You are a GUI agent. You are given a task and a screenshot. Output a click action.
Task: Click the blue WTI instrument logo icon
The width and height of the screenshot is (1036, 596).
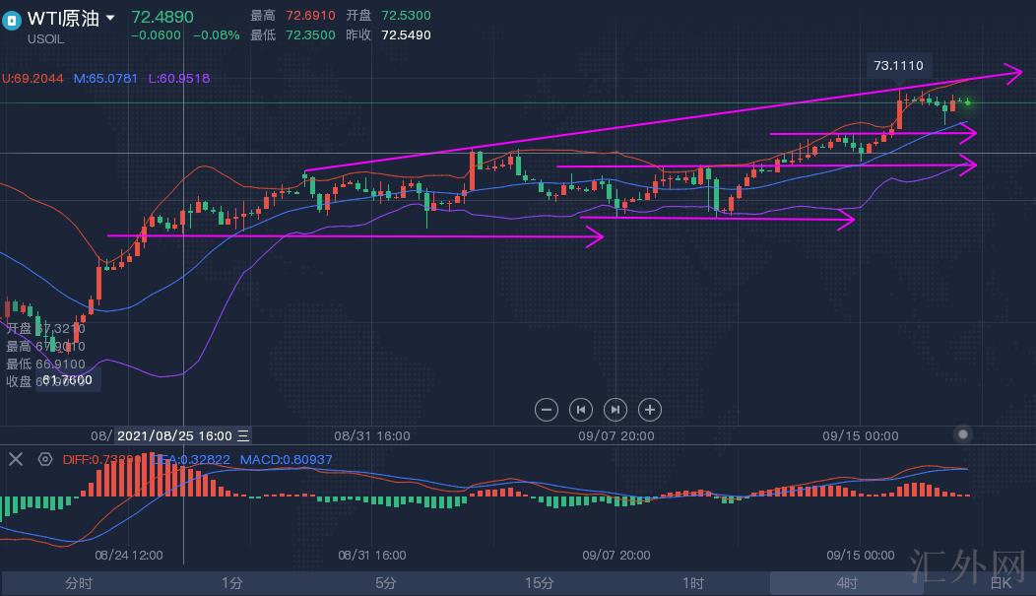click(x=12, y=20)
